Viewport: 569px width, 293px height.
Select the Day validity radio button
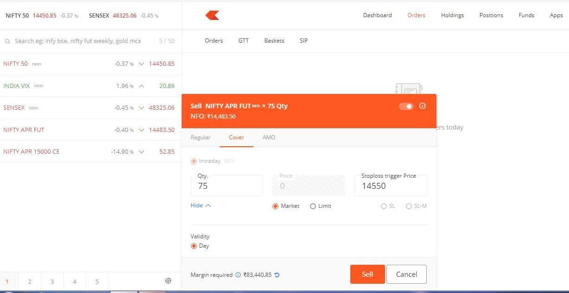tap(194, 246)
